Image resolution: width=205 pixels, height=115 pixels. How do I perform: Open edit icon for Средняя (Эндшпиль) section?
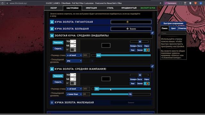coord(152,33)
